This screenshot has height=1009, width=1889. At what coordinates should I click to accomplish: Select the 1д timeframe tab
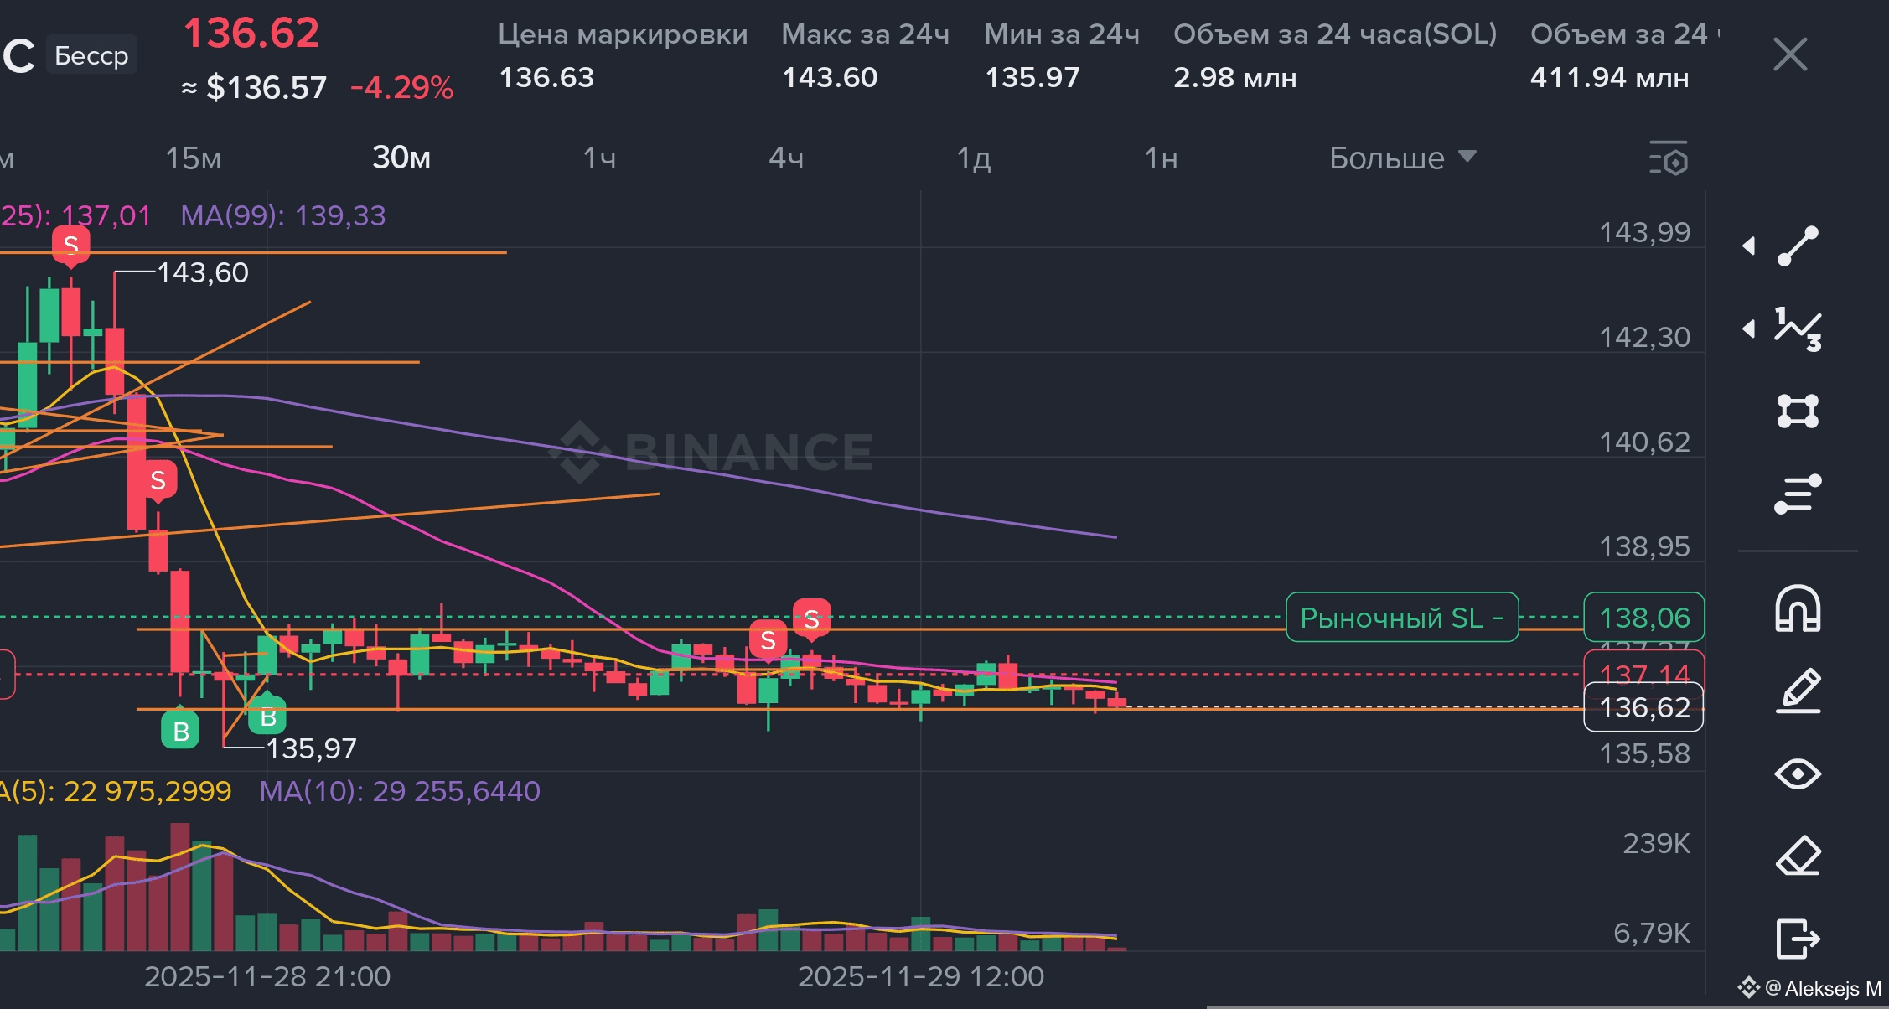(974, 158)
